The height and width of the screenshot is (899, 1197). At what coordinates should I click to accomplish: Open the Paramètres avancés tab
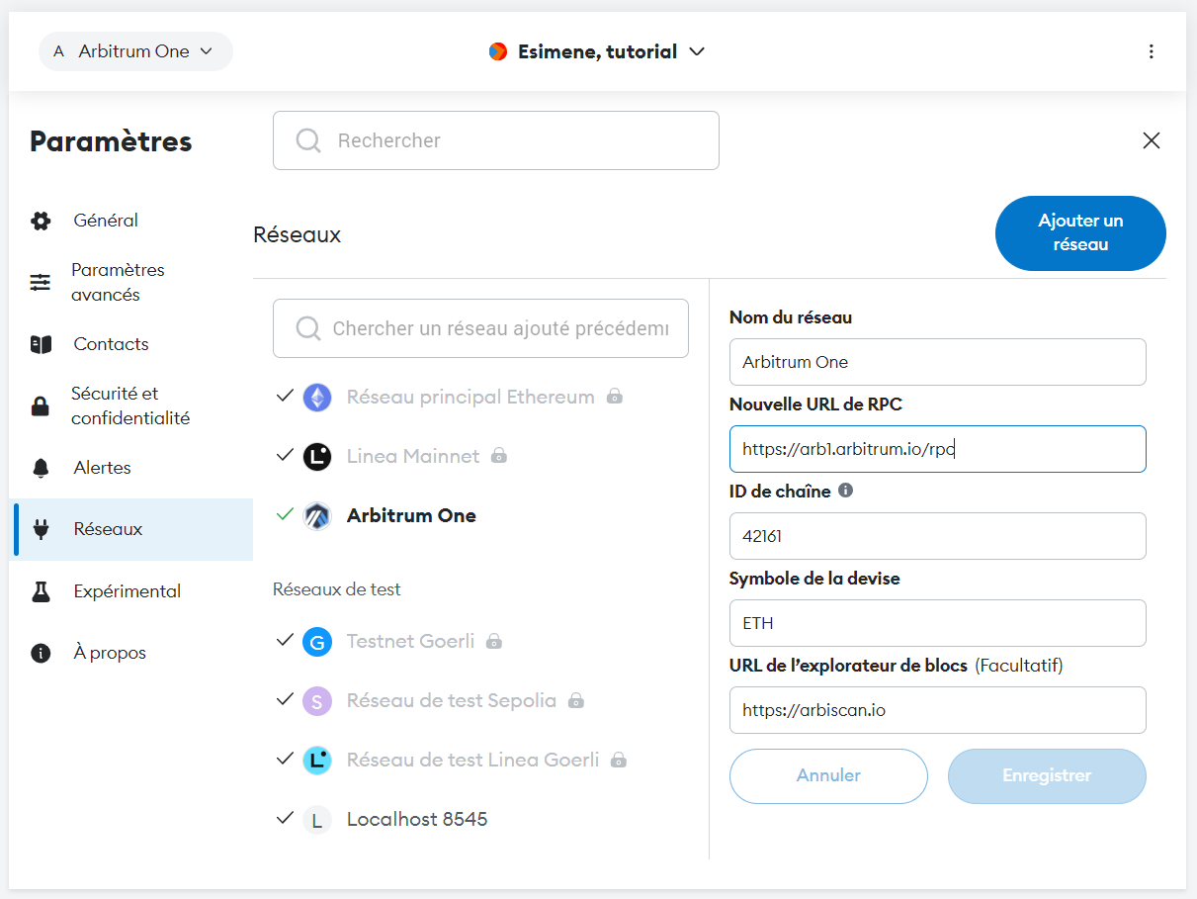pyautogui.click(x=130, y=282)
